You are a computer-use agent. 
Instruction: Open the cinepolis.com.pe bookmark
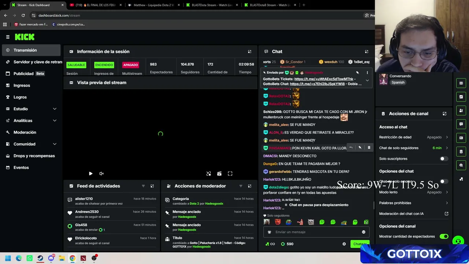point(69,25)
